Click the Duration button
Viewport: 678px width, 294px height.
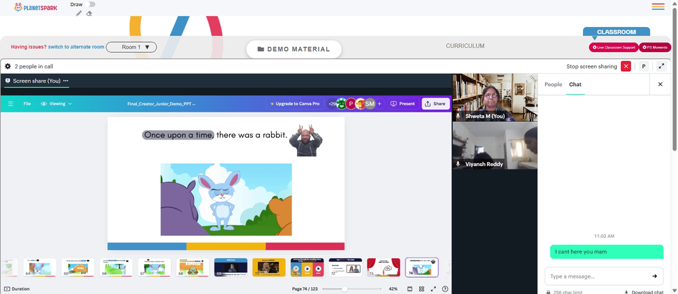[18, 289]
